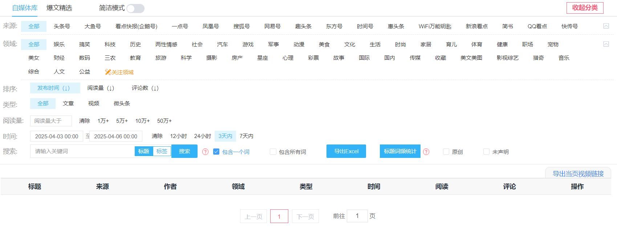Click page number 1

tap(279, 216)
